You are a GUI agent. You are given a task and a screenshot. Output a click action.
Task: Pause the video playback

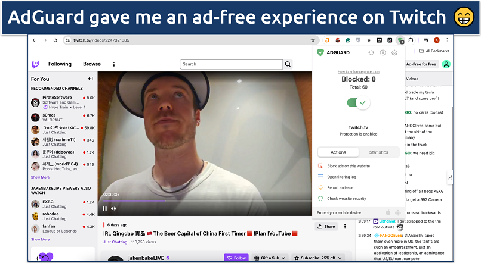point(105,209)
